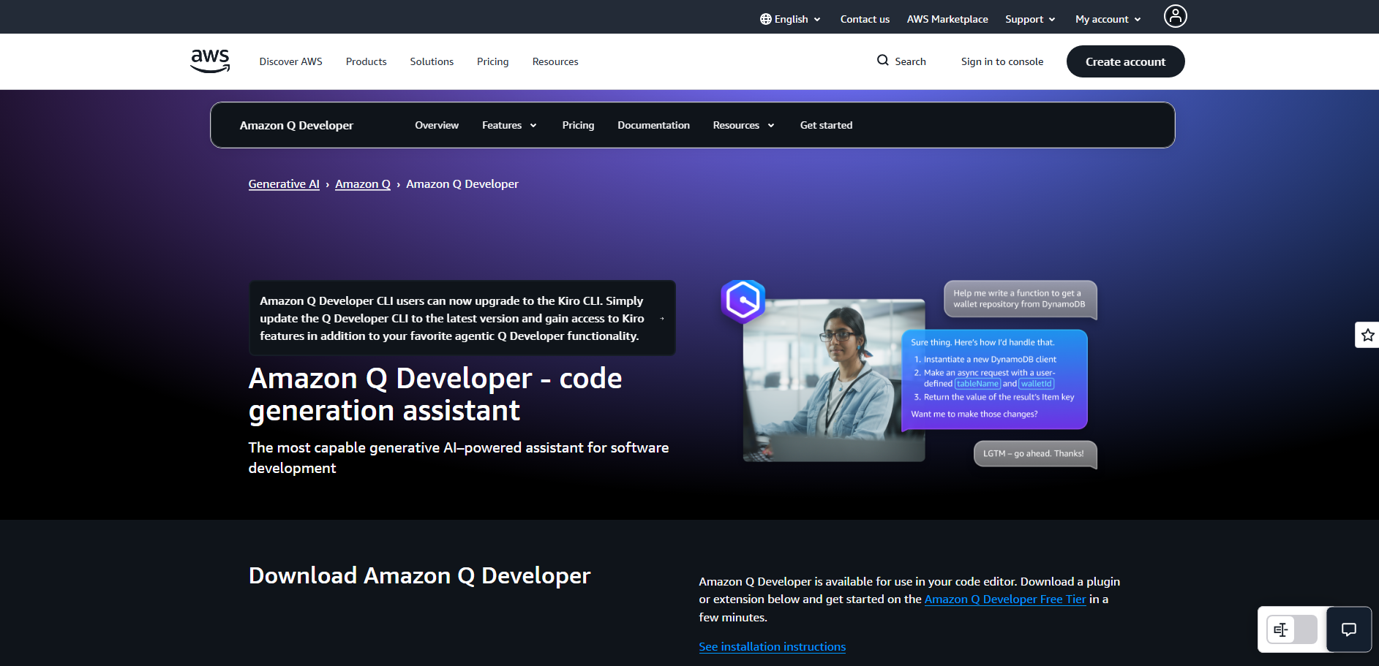Open the Solutions menu
The height and width of the screenshot is (666, 1379).
(432, 61)
